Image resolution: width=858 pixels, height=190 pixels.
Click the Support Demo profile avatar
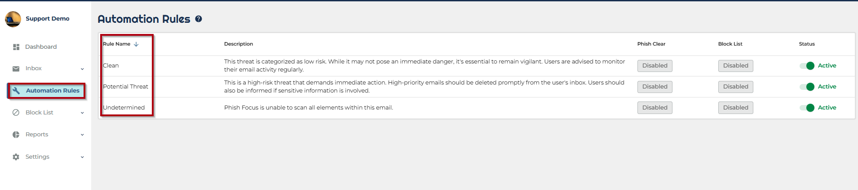[x=13, y=19]
